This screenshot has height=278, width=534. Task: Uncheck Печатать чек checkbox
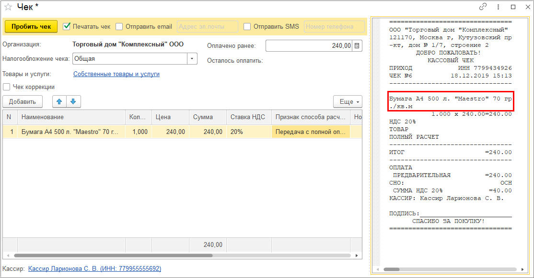coord(67,26)
